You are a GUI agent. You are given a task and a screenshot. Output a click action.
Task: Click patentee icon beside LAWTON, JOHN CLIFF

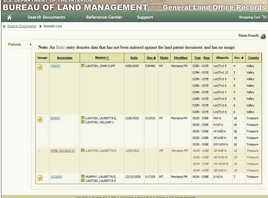[83, 65]
